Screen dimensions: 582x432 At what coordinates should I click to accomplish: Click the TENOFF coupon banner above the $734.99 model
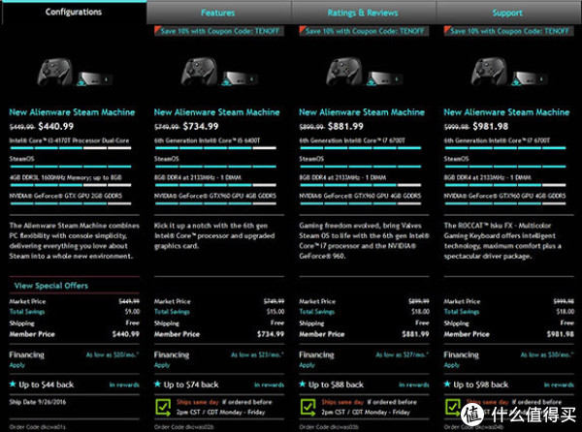pyautogui.click(x=219, y=31)
